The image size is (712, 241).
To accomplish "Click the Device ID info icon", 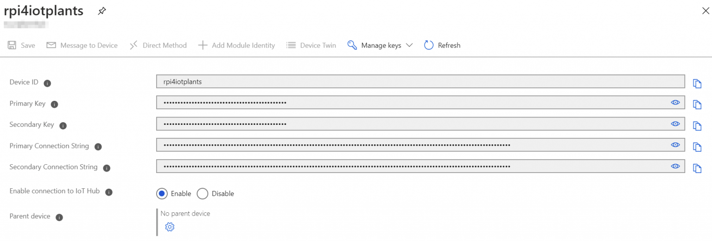I will (x=47, y=83).
